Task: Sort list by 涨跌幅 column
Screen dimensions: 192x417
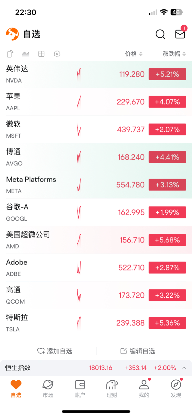Action: 174,54
